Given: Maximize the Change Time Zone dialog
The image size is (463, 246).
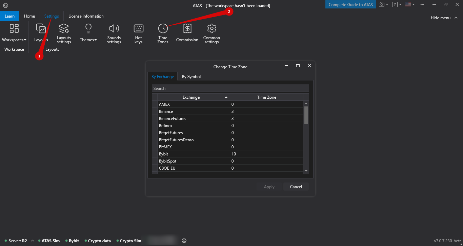Looking at the screenshot, I should click(298, 66).
